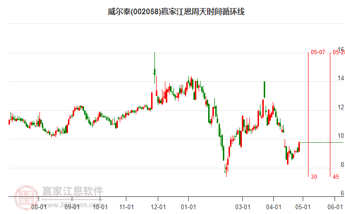Screen dimensions: 345x214
Task: Click the 01-01 date axis label
Action: pos(188,207)
